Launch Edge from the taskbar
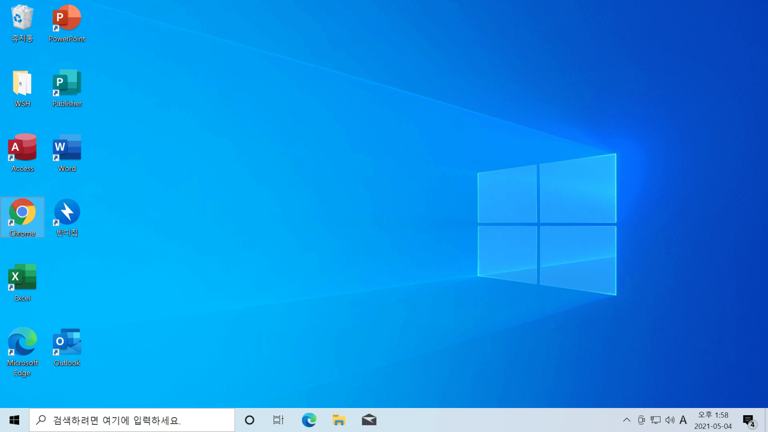768x432 pixels. 309,420
